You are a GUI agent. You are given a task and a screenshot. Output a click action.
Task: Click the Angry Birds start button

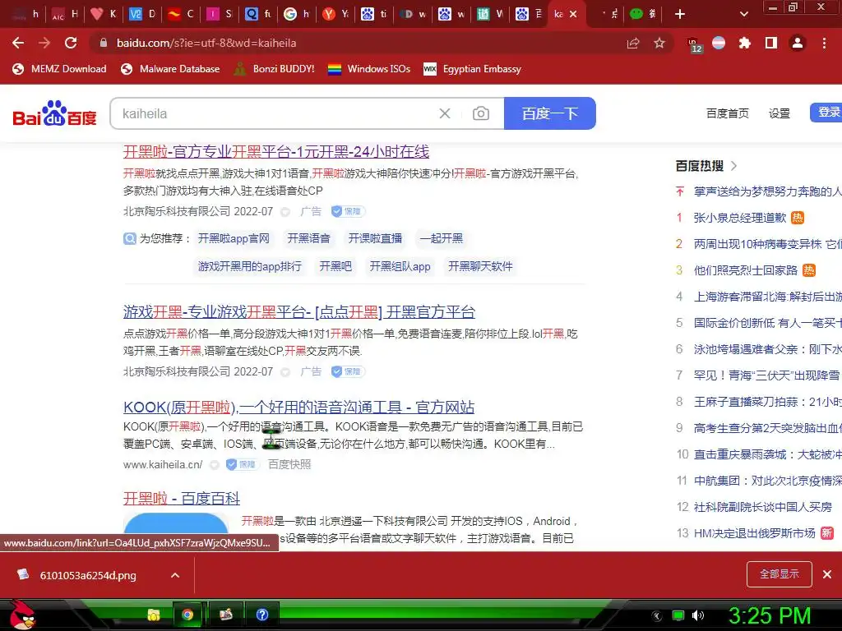pos(21,615)
